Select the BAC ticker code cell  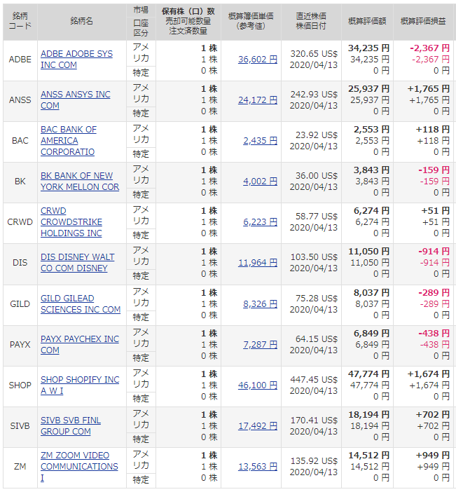(x=20, y=141)
